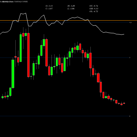
Task: Click the latest candle at the chart's right end
Action: point(124,103)
